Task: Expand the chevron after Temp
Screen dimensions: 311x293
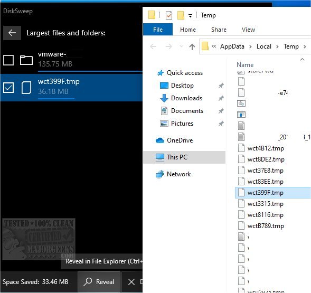Action: (305, 46)
